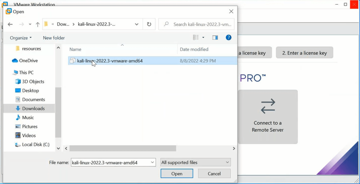Cancel the Open dialog
360x184 pixels.
(214, 174)
